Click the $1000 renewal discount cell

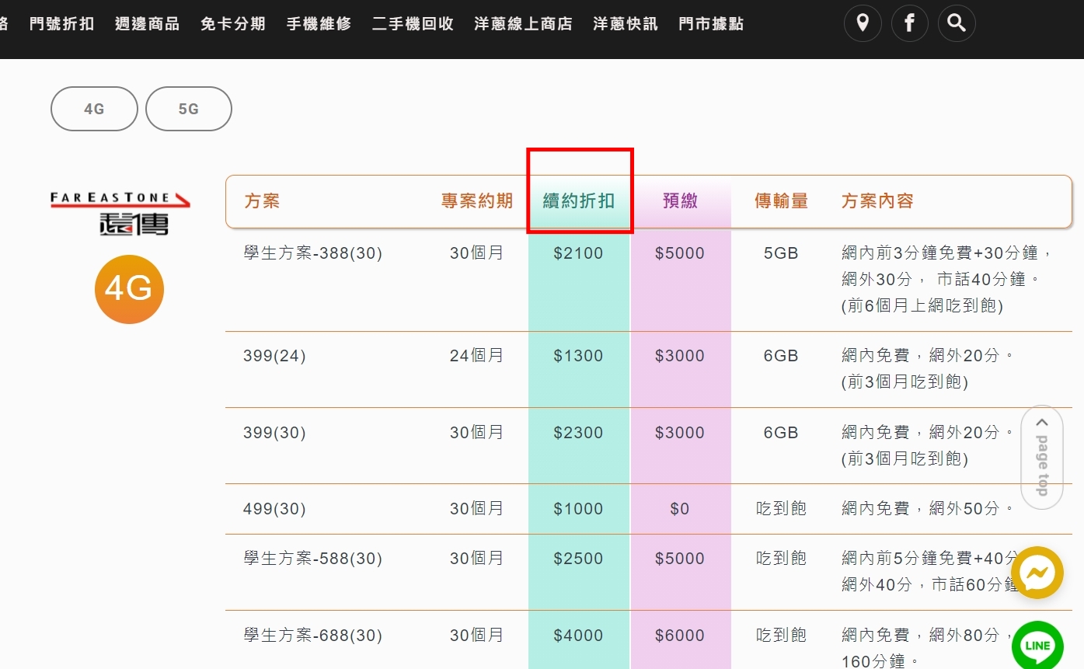click(578, 509)
